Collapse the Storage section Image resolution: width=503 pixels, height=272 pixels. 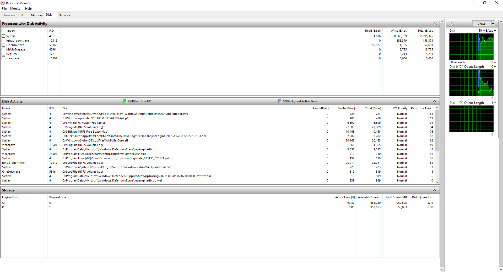pos(434,190)
